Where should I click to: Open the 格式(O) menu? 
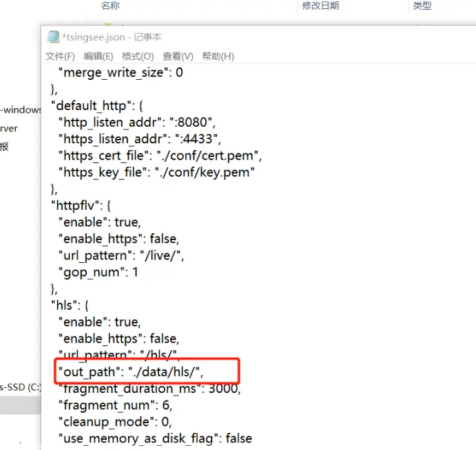tap(138, 56)
